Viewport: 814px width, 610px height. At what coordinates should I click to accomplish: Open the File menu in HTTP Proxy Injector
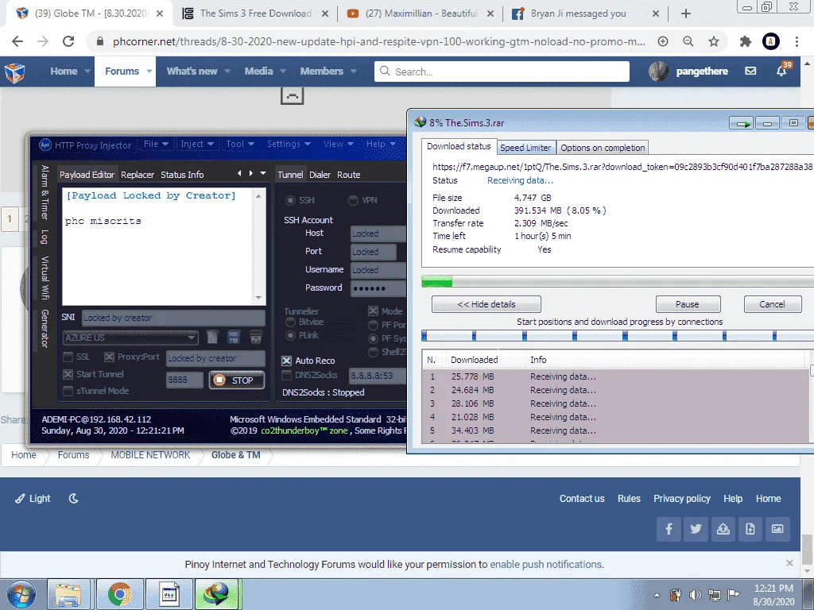coord(156,145)
